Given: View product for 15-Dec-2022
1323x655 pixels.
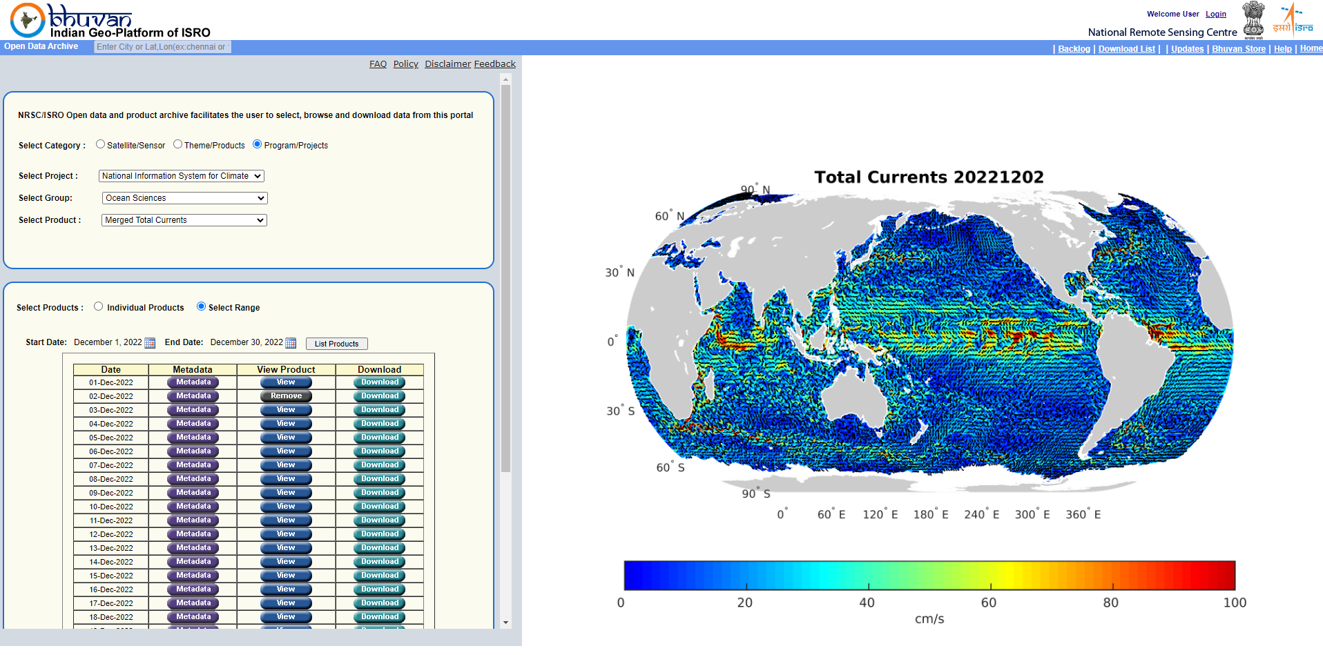Looking at the screenshot, I should coord(286,576).
